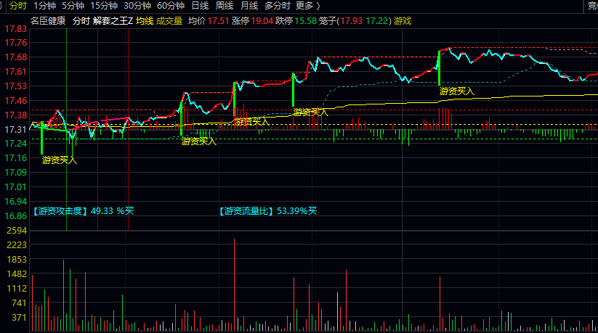This screenshot has height=333, width=598.
Task: Click the 16.86 price axis label
Action: [x=16, y=216]
